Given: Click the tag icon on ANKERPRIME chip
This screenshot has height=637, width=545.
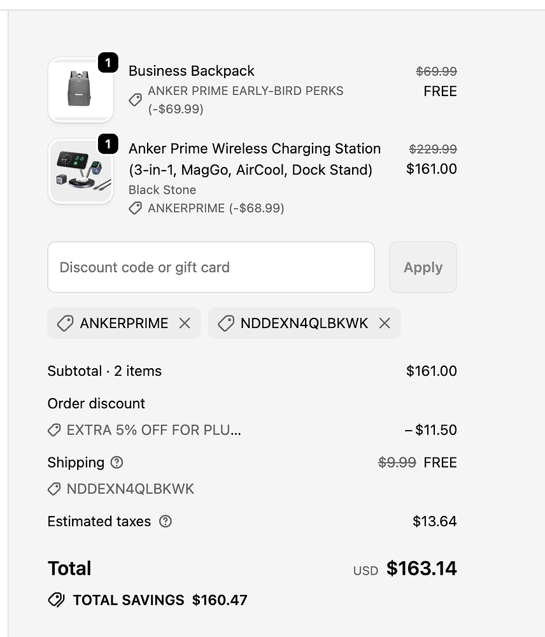Looking at the screenshot, I should pos(65,324).
